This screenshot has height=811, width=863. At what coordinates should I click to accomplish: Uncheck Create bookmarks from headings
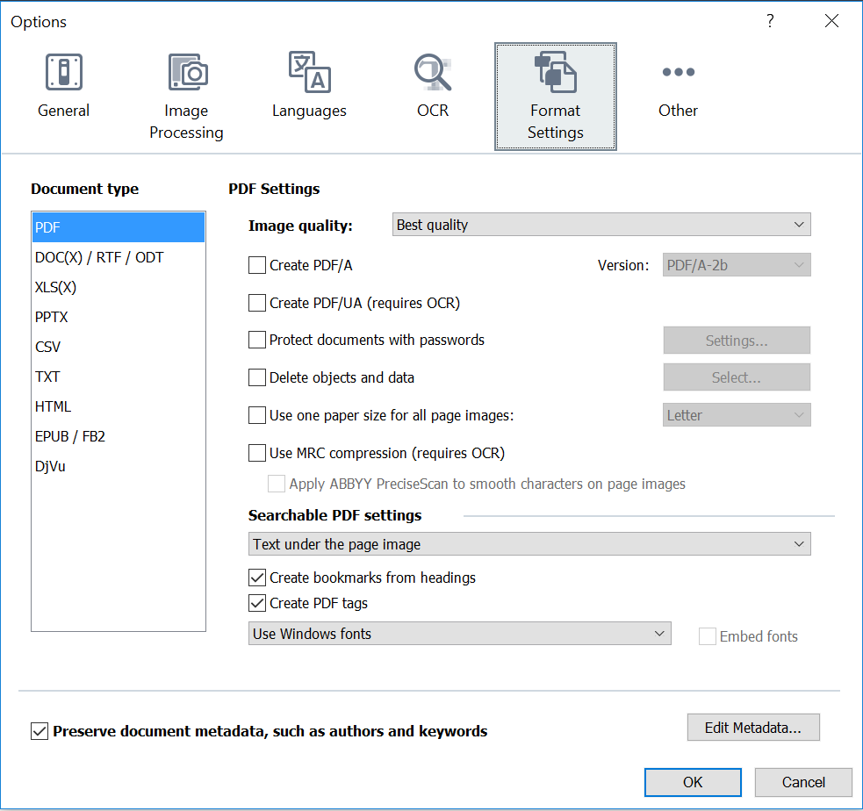(257, 578)
